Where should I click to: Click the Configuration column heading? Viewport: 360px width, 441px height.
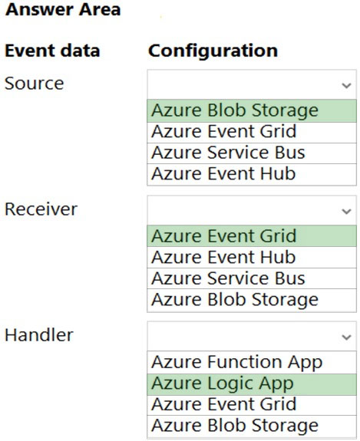click(213, 51)
